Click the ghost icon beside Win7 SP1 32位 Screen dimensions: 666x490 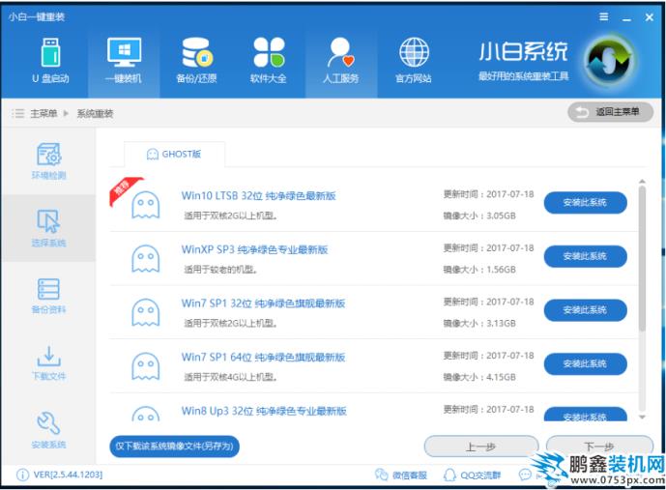click(146, 312)
